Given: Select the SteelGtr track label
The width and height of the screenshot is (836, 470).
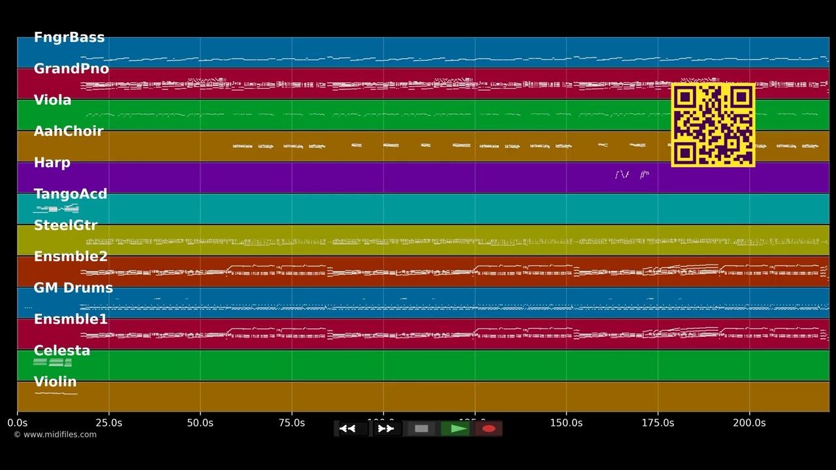Looking at the screenshot, I should pyautogui.click(x=65, y=225).
